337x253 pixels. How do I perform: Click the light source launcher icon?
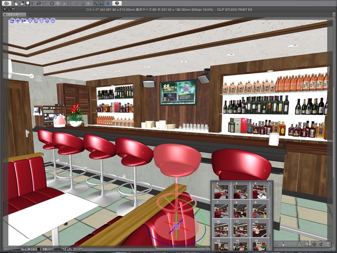pos(321,244)
